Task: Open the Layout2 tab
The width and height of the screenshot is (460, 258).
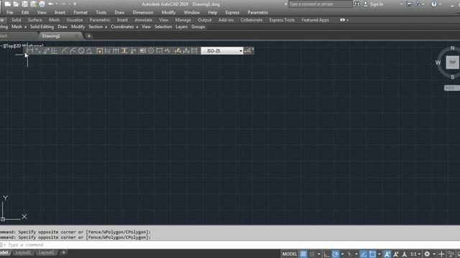Action: click(46, 252)
